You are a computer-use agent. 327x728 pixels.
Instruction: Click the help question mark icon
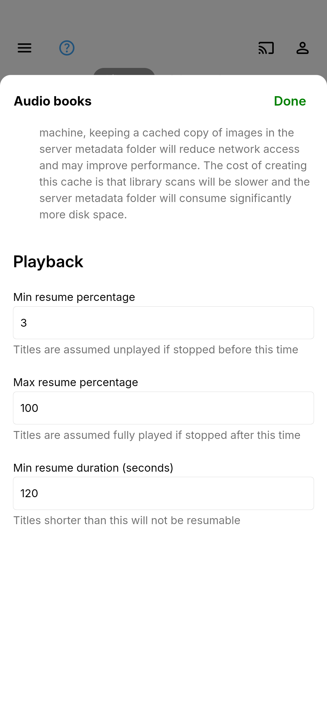click(x=67, y=48)
